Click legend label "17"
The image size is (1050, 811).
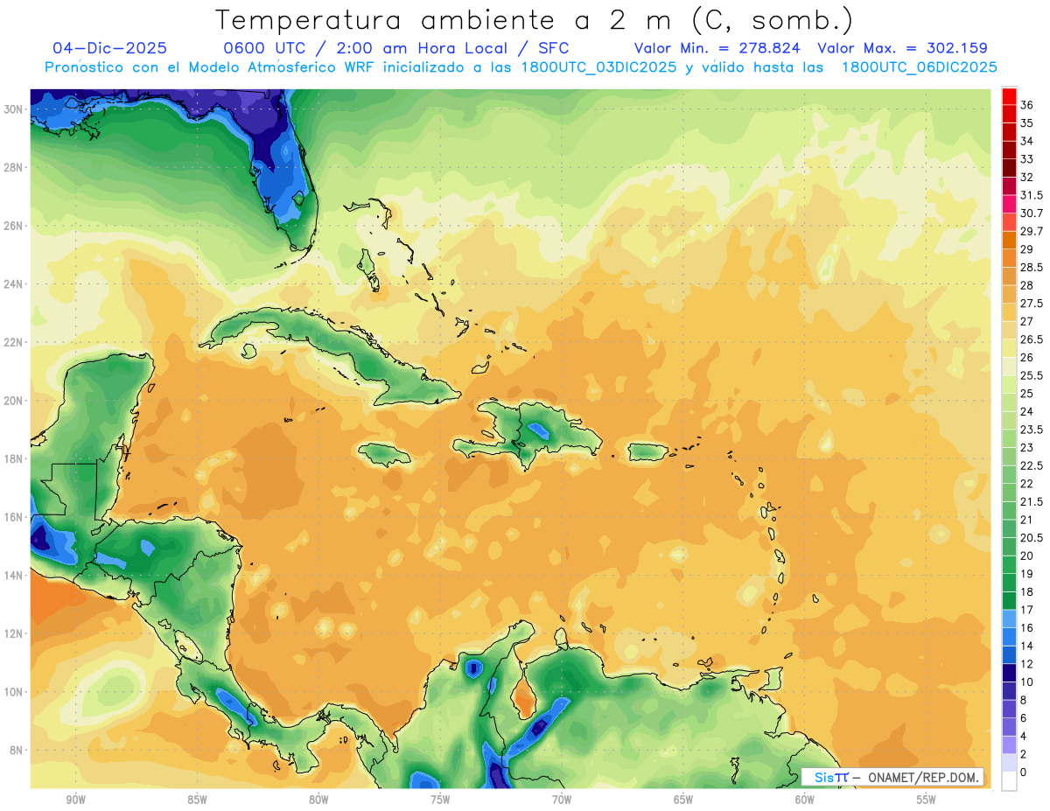point(1027,610)
